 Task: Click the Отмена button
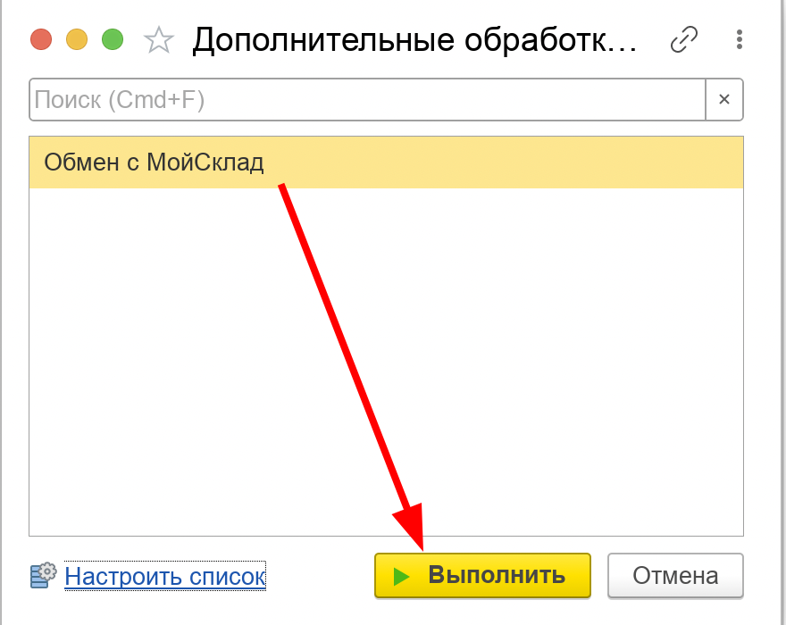point(675,575)
